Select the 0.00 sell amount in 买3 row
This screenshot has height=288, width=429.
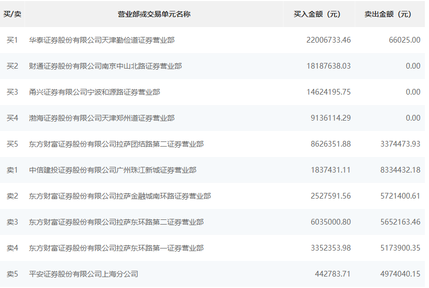tap(413, 92)
